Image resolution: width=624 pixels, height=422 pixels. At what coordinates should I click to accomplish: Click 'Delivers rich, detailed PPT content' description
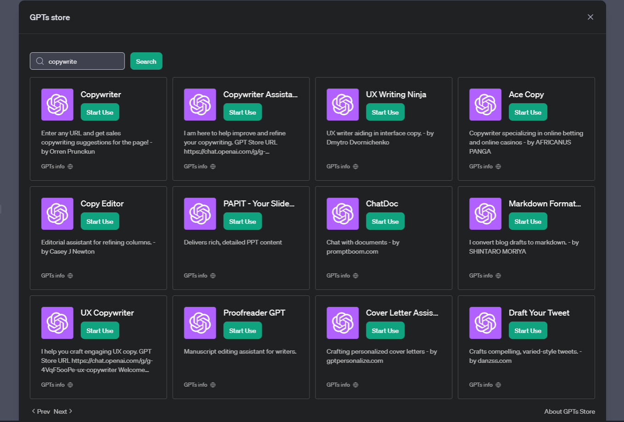(233, 242)
